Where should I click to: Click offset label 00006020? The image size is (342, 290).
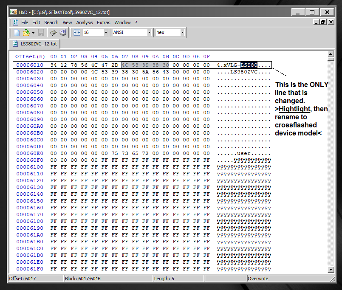30,72
